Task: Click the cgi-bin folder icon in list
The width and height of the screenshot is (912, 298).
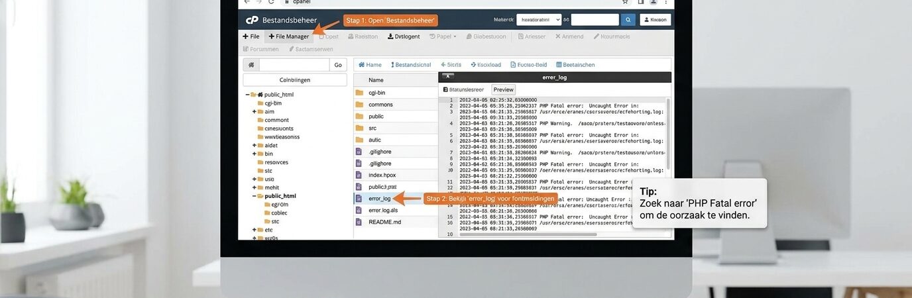Action: [x=359, y=93]
